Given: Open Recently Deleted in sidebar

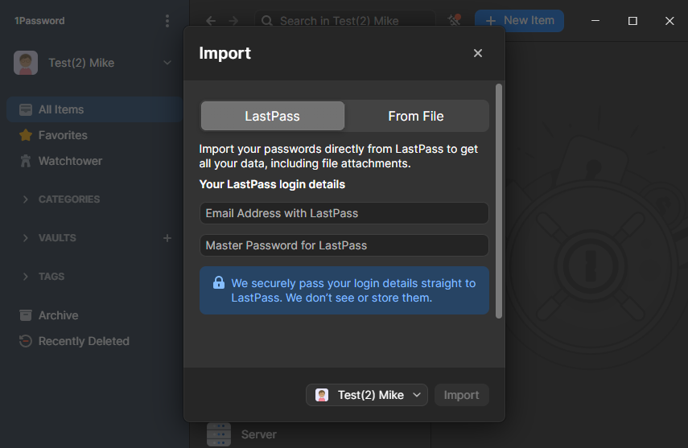Looking at the screenshot, I should (x=83, y=341).
